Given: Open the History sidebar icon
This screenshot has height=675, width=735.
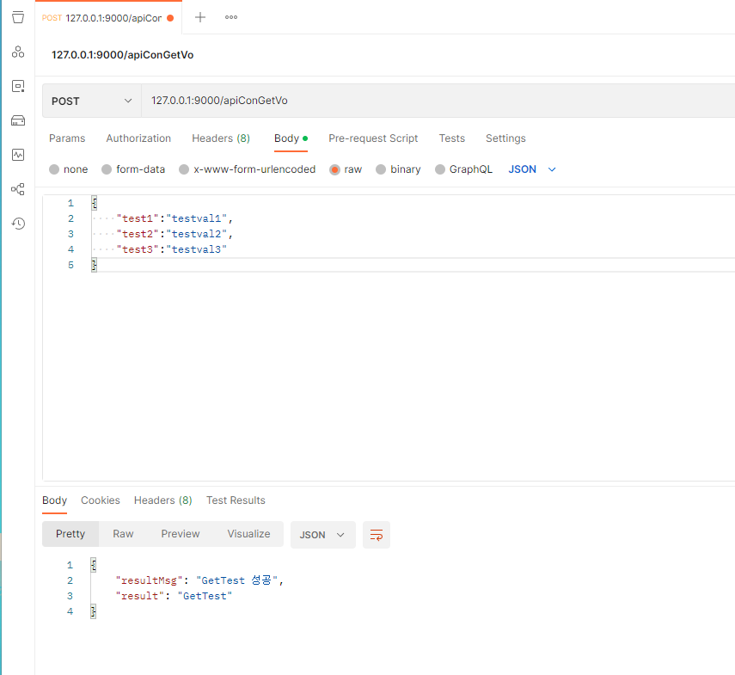Looking at the screenshot, I should click(x=18, y=224).
